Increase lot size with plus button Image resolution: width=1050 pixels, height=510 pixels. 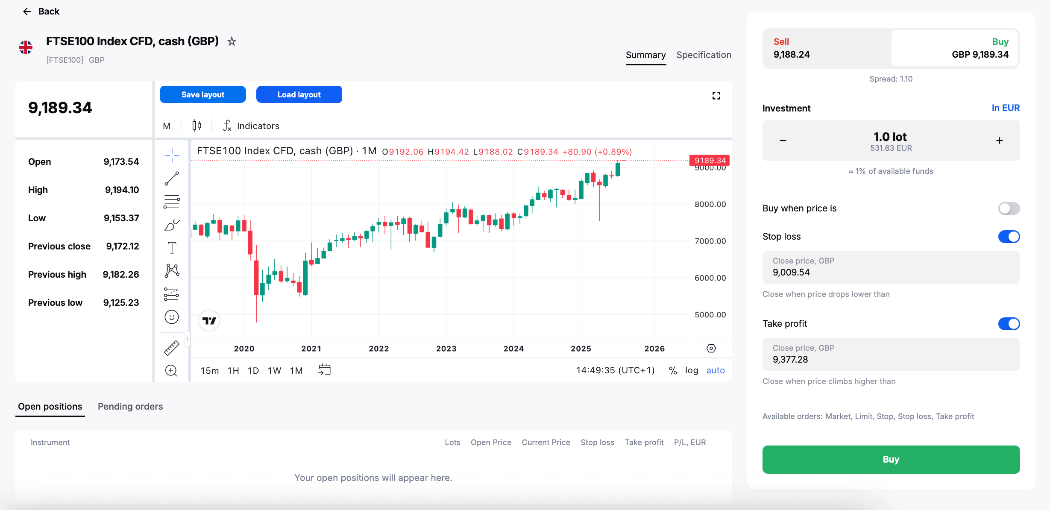coord(1000,141)
